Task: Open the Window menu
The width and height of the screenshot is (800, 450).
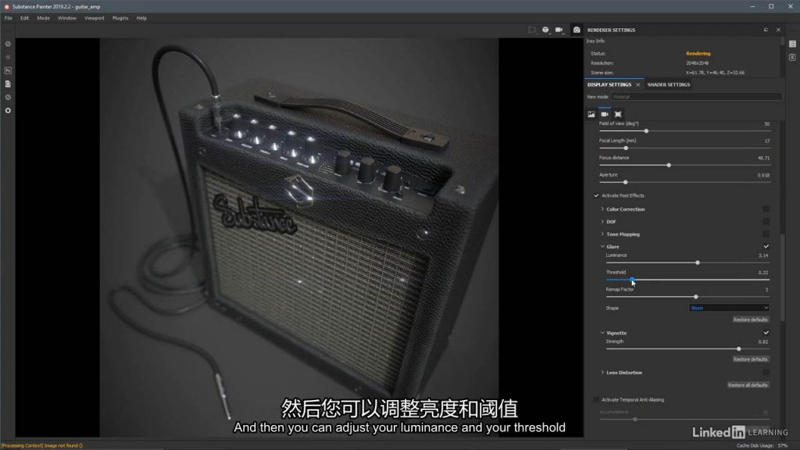Action: click(67, 18)
